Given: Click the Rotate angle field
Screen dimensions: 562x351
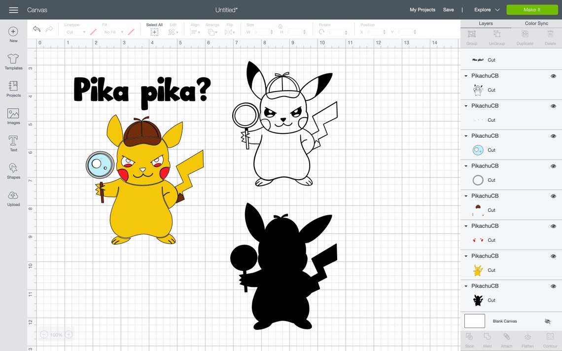Looking at the screenshot, I should coord(337,32).
